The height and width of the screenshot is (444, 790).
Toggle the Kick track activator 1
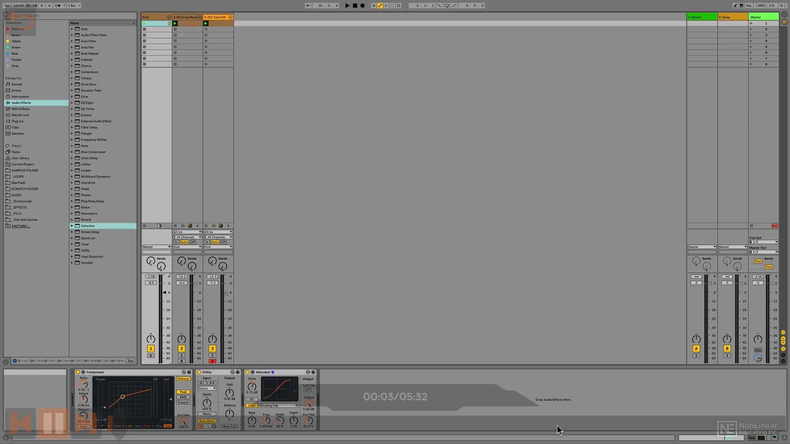tap(151, 349)
